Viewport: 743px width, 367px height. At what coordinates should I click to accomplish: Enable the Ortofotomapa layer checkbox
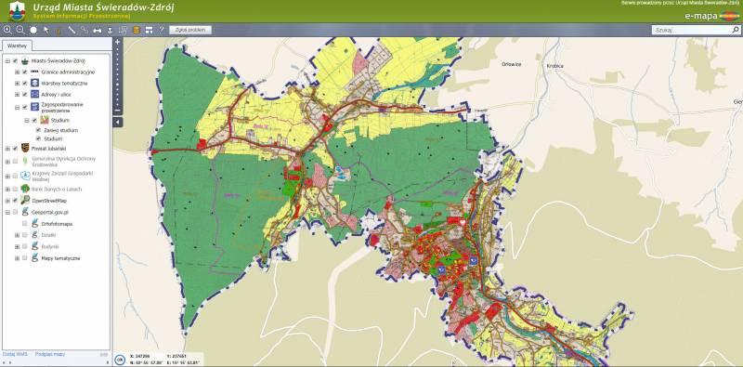pyautogui.click(x=25, y=223)
